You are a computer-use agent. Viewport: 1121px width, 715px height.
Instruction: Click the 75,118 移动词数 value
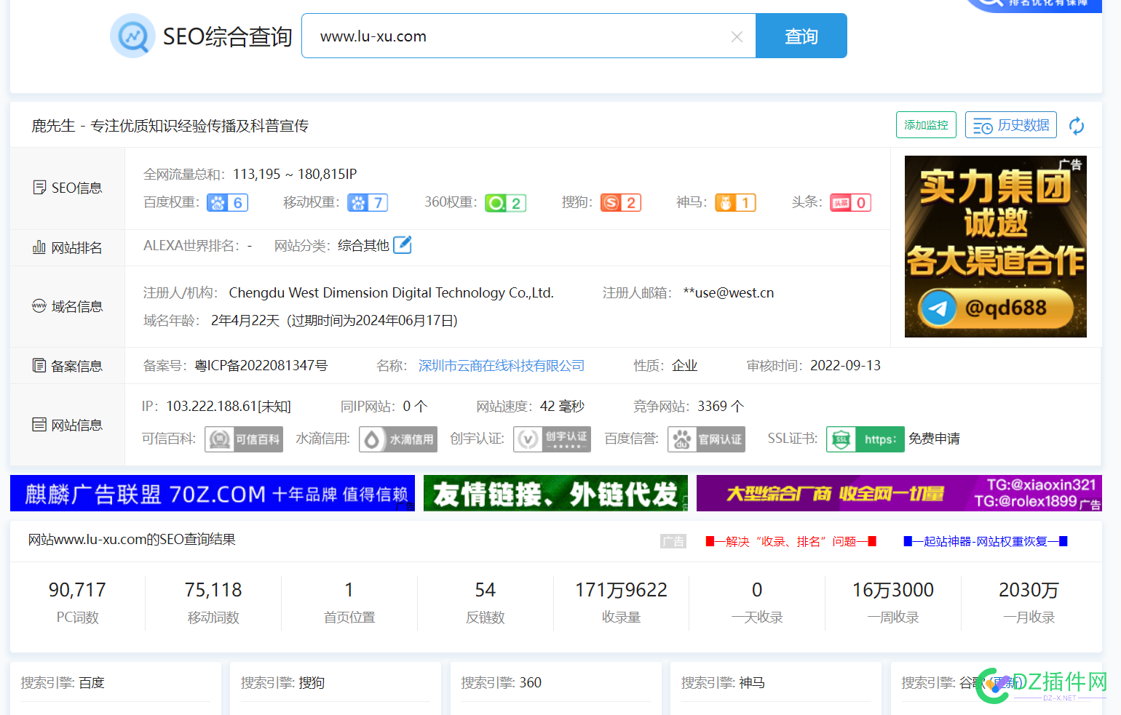(x=213, y=590)
